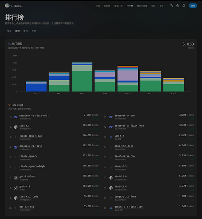Image resolution: width=202 pixels, height=219 pixels.
Task: Open 文档 in the navigation bar
Action: 153,6
